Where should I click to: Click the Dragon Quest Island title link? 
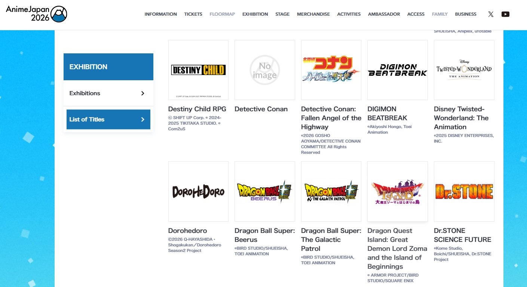click(x=397, y=249)
